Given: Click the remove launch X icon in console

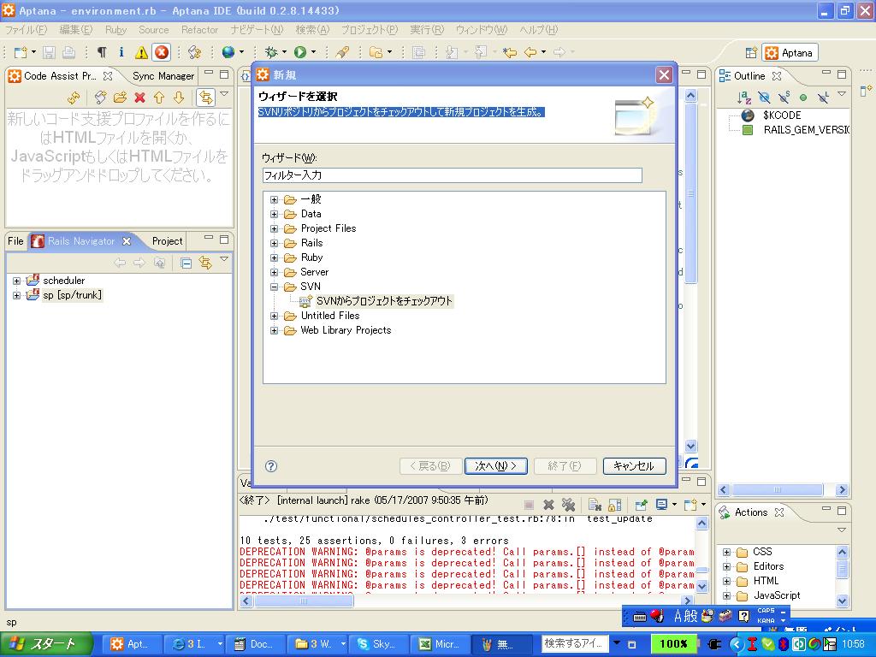Looking at the screenshot, I should [548, 505].
